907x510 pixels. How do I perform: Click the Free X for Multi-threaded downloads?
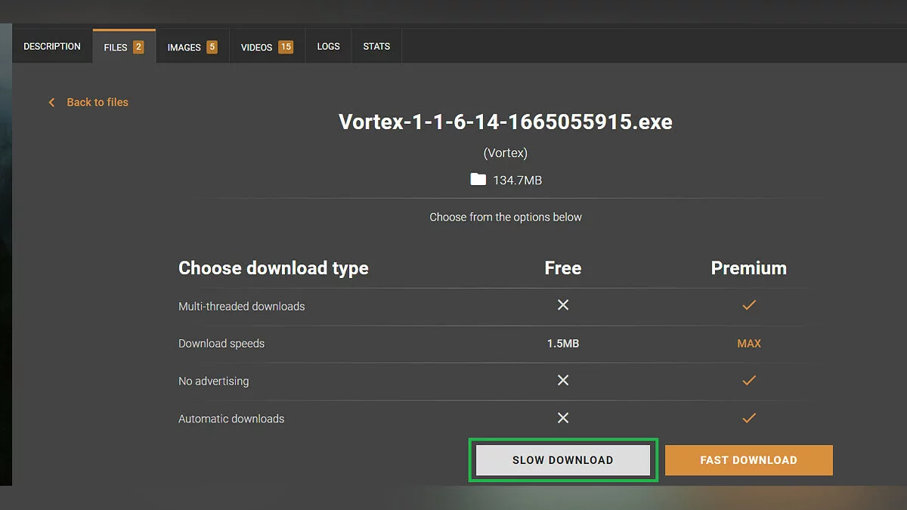tap(562, 305)
